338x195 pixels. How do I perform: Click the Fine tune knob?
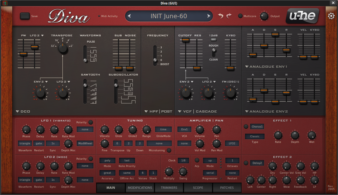(x=105, y=144)
